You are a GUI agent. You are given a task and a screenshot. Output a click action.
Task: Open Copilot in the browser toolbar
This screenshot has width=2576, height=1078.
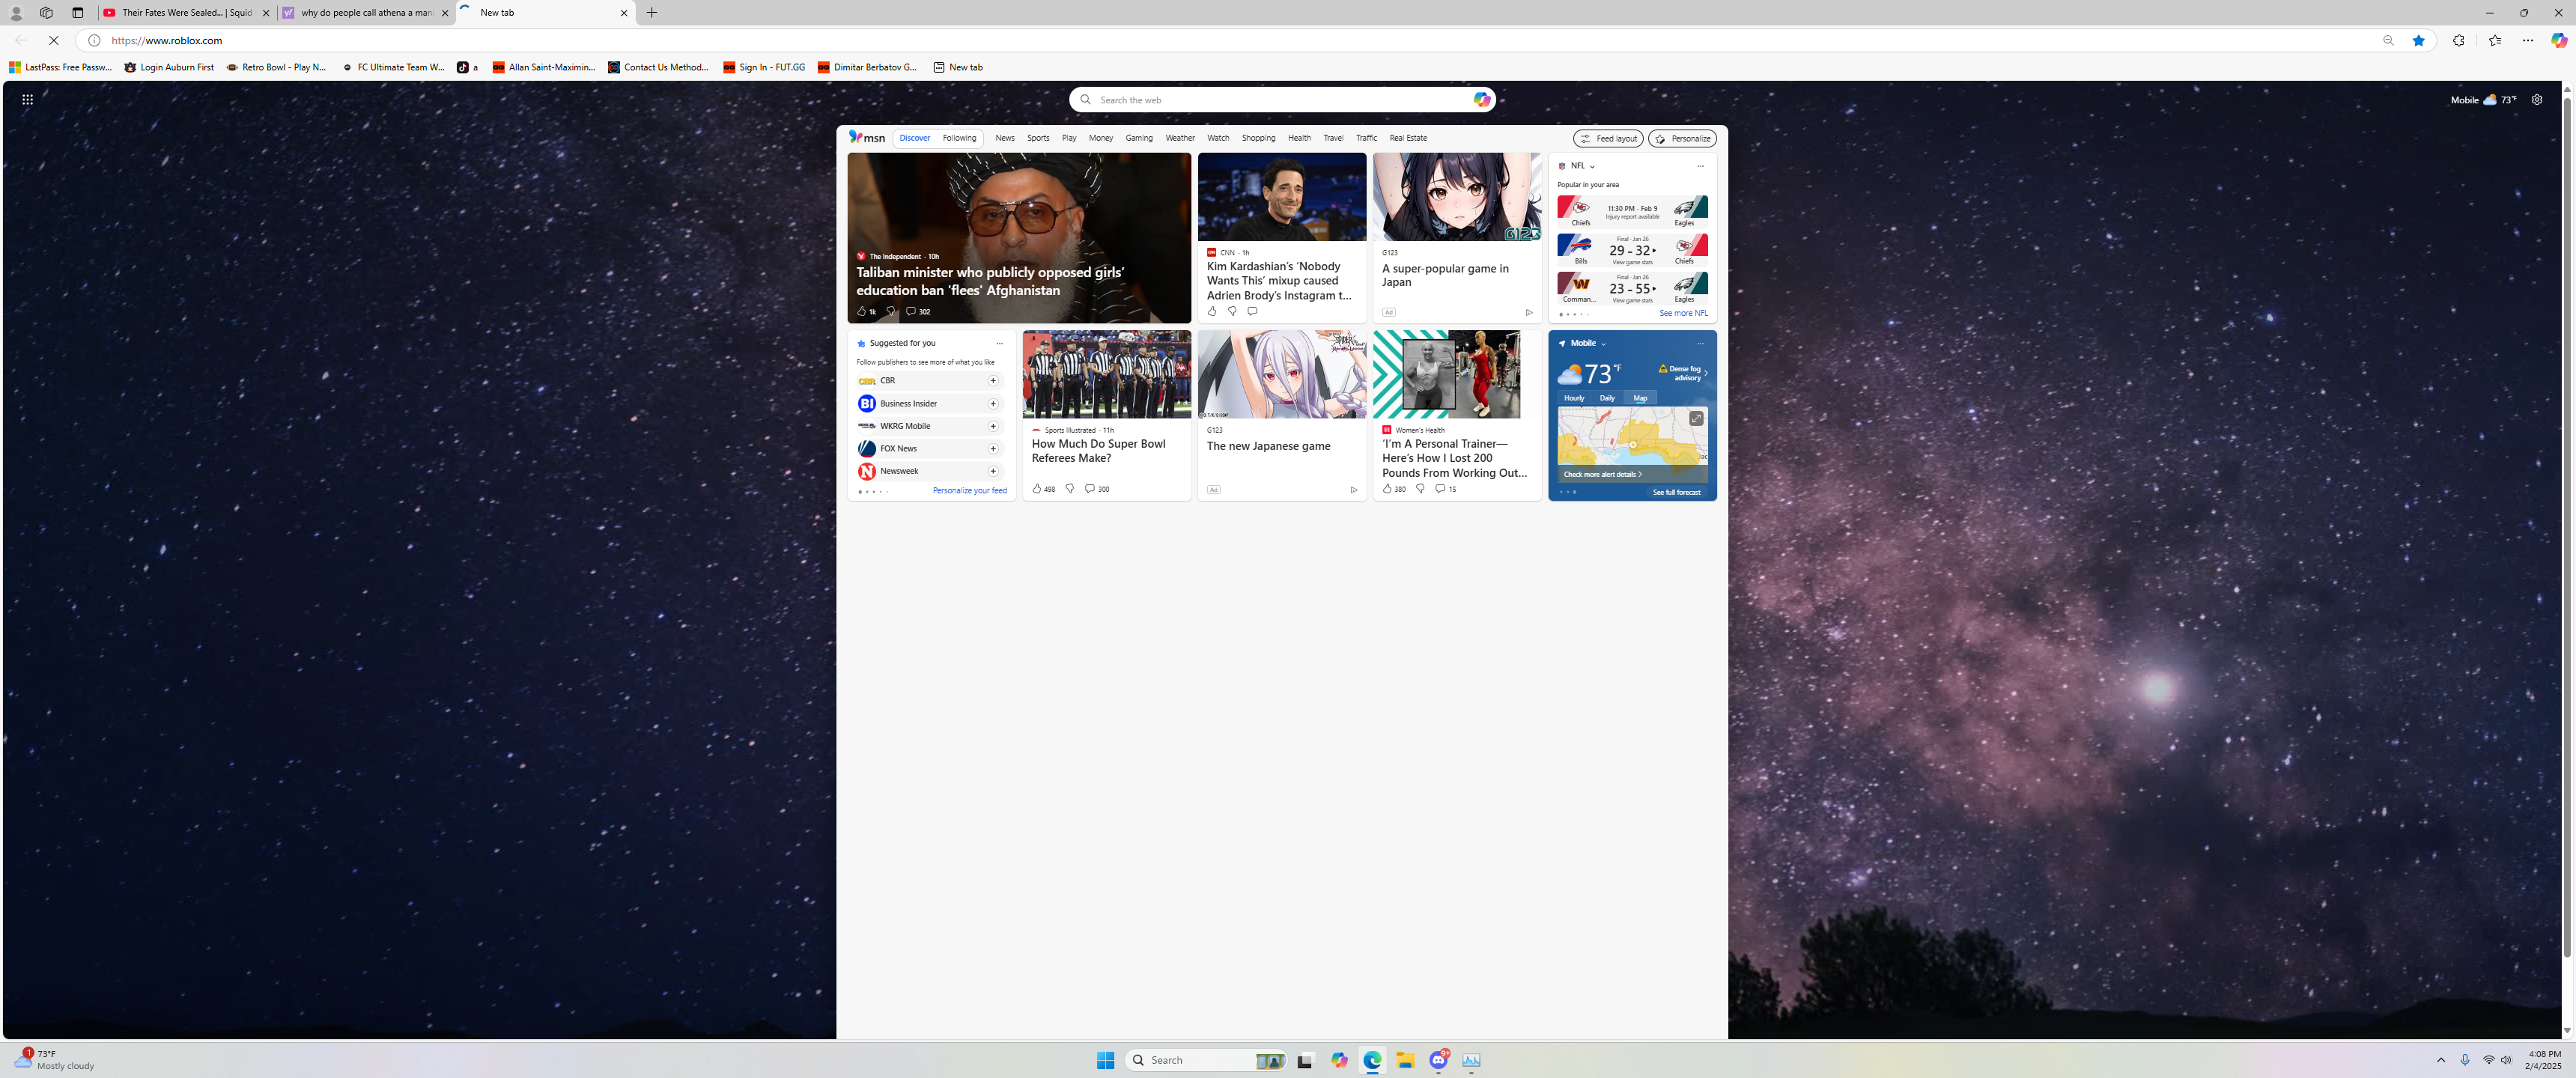[x=2558, y=40]
